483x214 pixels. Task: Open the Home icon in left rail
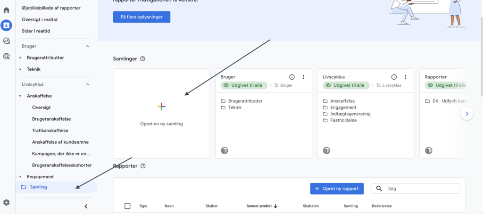pyautogui.click(x=7, y=10)
